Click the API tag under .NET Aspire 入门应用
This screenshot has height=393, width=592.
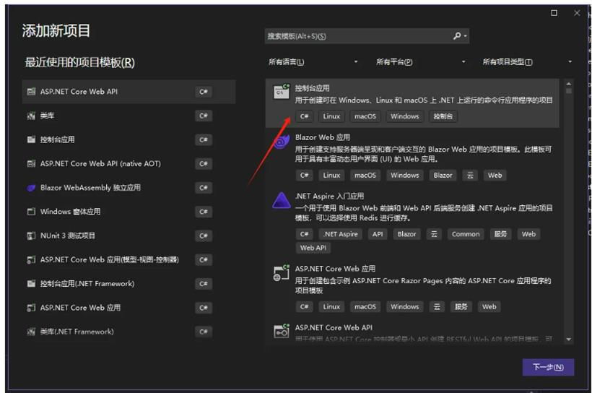pyautogui.click(x=378, y=234)
